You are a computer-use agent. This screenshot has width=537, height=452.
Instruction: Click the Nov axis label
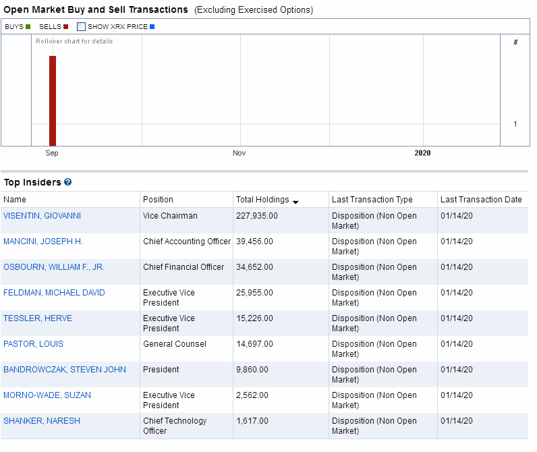click(239, 153)
